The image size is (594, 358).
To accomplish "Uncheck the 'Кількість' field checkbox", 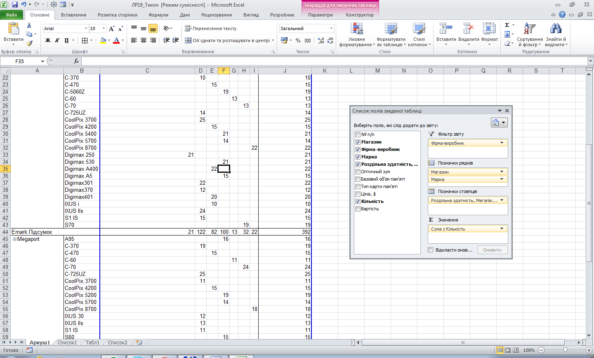I will click(x=358, y=201).
